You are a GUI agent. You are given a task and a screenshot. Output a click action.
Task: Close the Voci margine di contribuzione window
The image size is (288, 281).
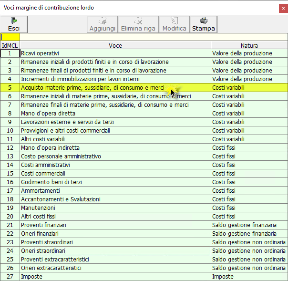[281, 8]
